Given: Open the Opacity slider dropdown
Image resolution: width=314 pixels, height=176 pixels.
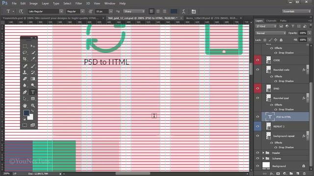Looking at the screenshot, I should point(310,33).
